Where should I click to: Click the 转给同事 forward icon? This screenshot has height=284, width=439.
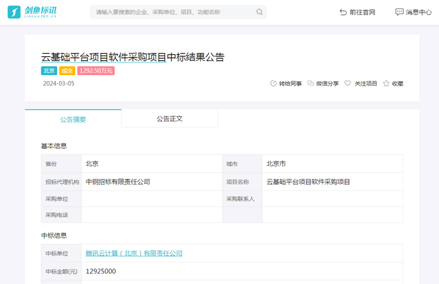point(273,83)
